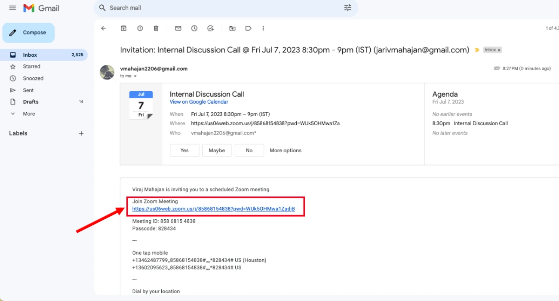The width and height of the screenshot is (559, 301).
Task: Snooze this email with the clock icon
Action: (x=194, y=28)
